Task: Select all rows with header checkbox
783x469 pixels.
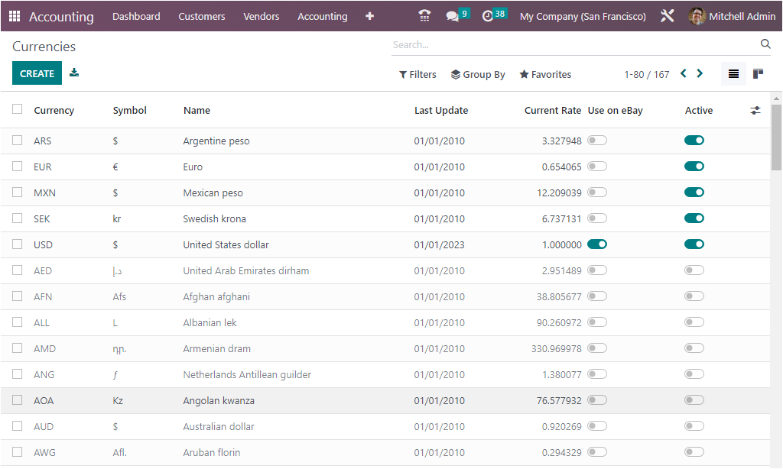Action: pos(18,109)
